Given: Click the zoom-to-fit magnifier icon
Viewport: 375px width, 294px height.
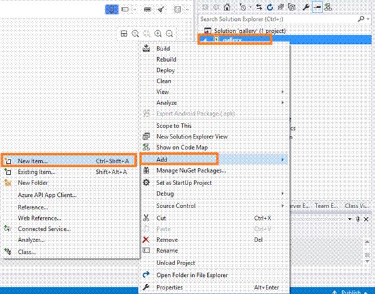Looking at the screenshot, I should point(135,33).
